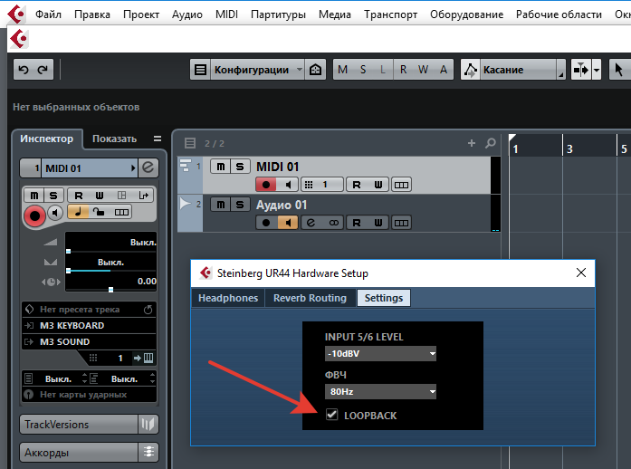Viewport: 631px width, 469px height.
Task: Toggle the track lock icon in Inspector
Action: point(99,212)
